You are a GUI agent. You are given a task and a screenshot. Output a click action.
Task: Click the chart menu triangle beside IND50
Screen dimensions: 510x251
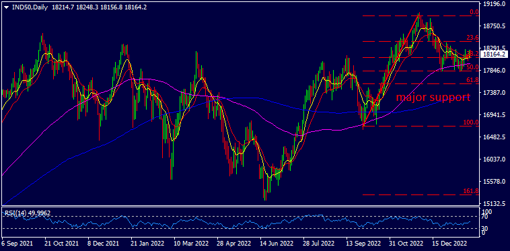point(6,7)
